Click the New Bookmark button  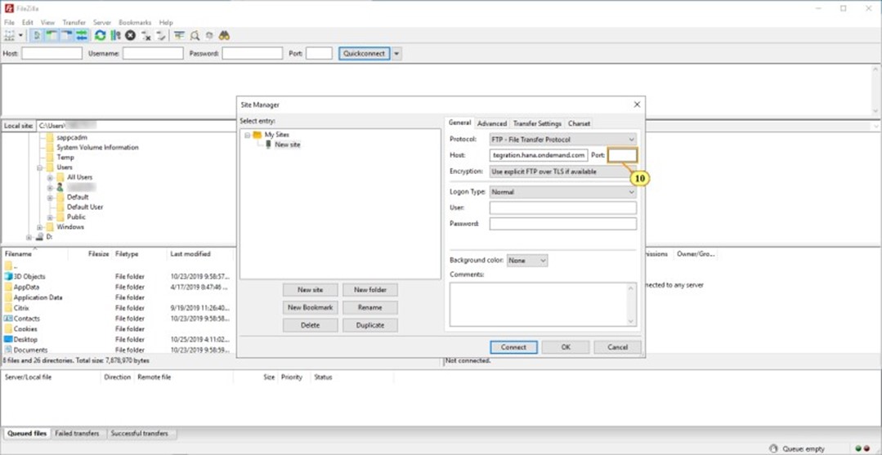coord(310,307)
